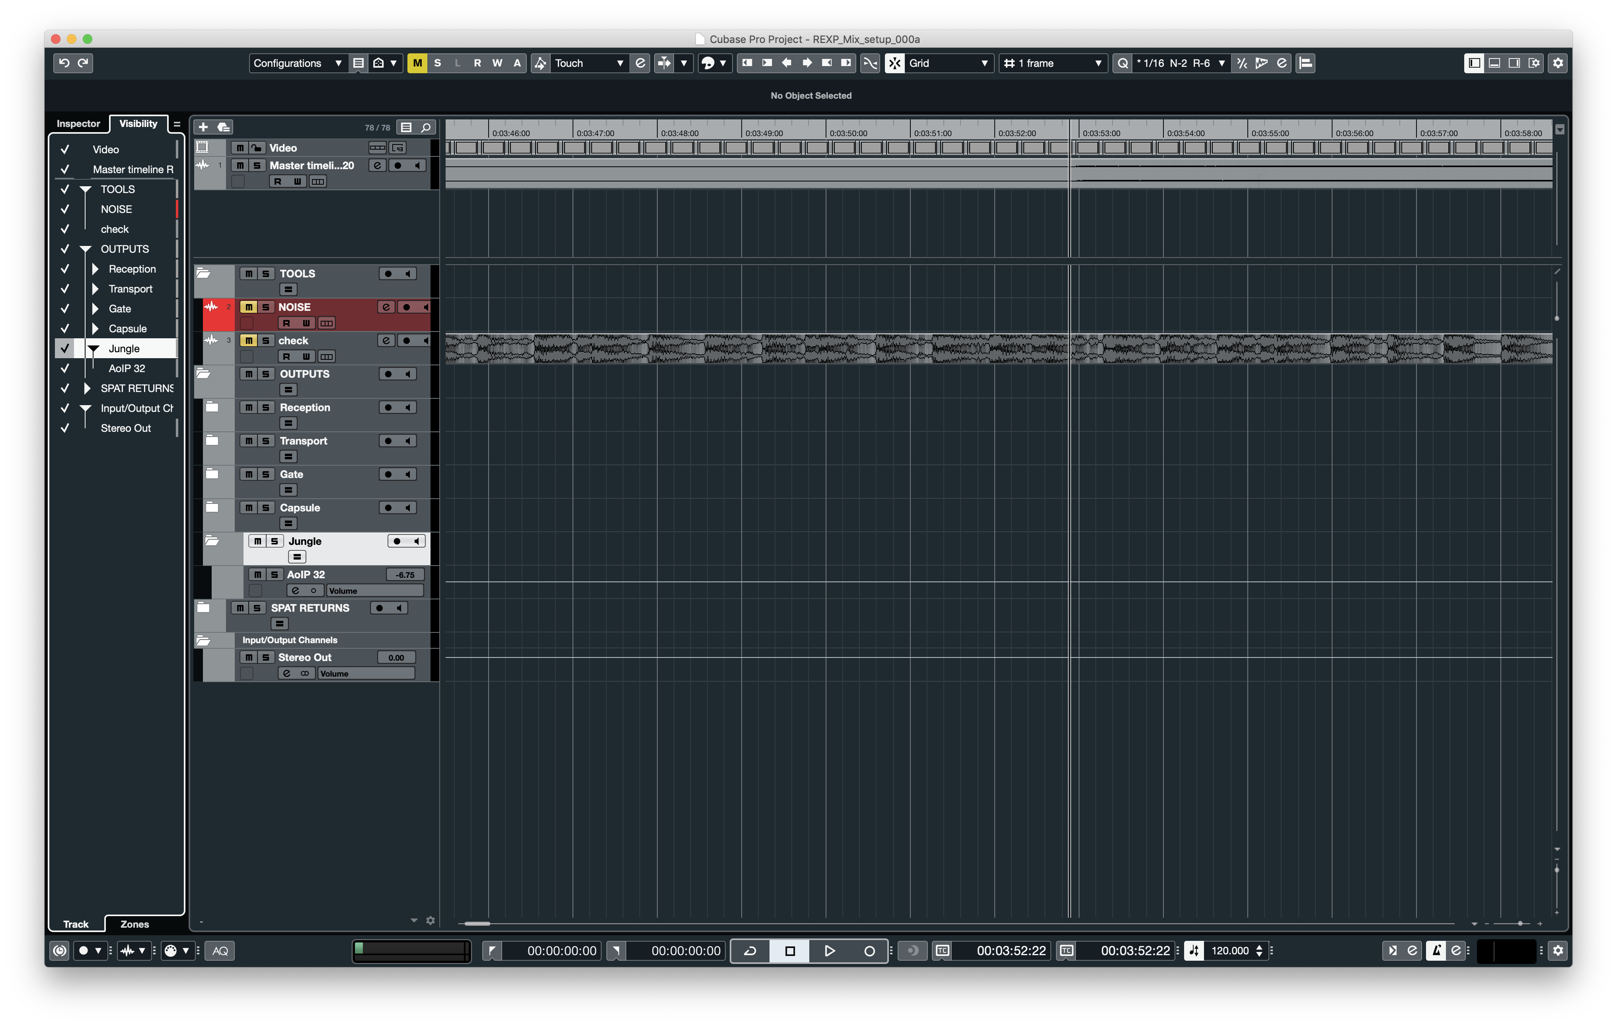Switch to the Track tab
The width and height of the screenshot is (1617, 1026).
click(76, 924)
